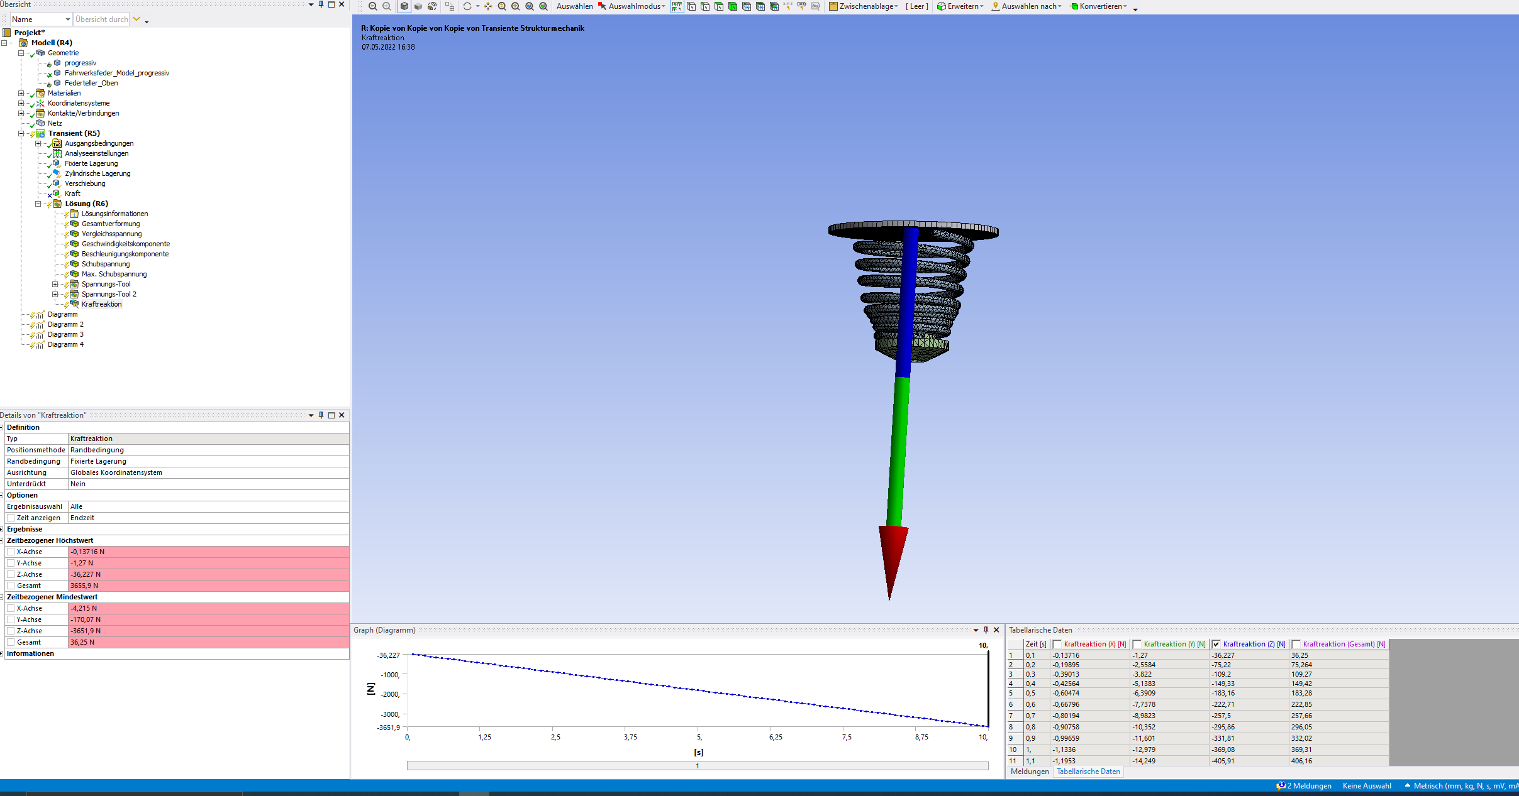The height and width of the screenshot is (796, 1519).
Task: Open the Name filter dropdown
Action: point(68,19)
